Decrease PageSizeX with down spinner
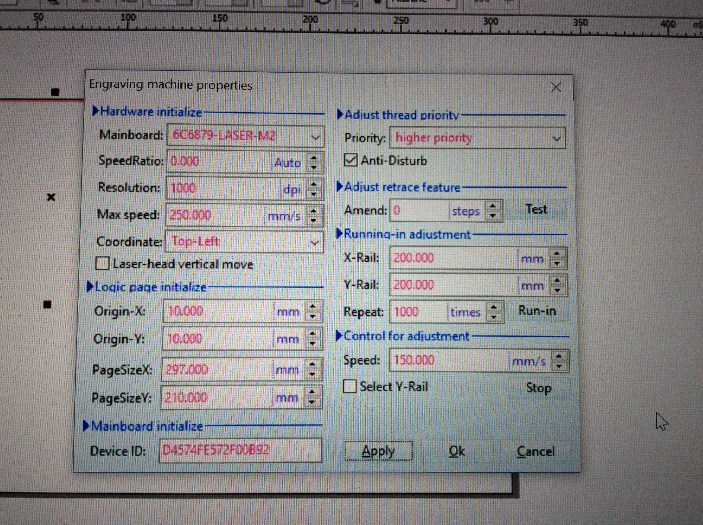This screenshot has width=703, height=525. [x=312, y=374]
